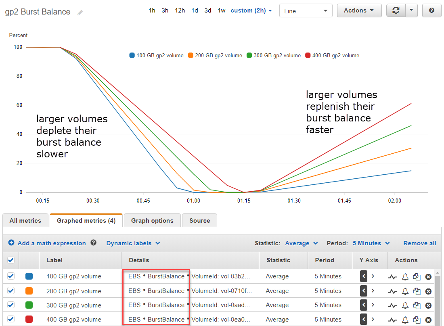Create alarm bell icon for 100 GB gp2 volume
The image size is (444, 326).
tap(405, 277)
